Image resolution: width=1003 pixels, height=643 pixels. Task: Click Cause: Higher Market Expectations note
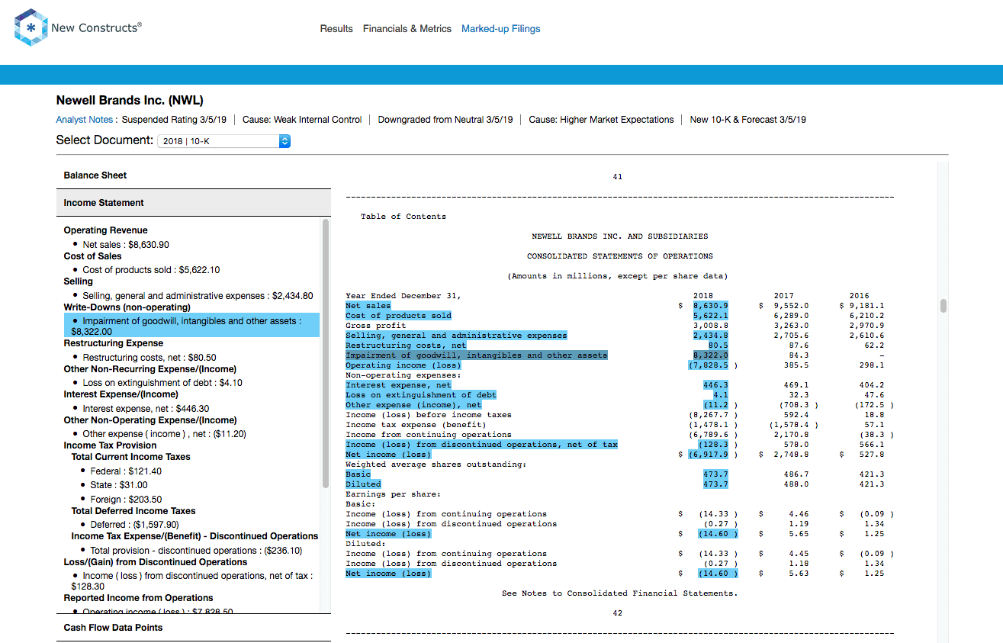(601, 120)
